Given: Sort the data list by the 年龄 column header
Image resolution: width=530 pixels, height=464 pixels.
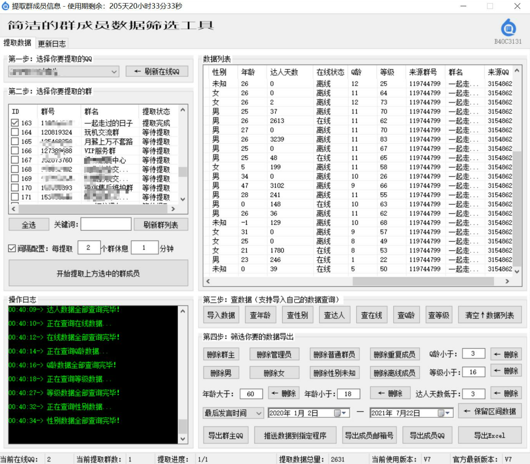Looking at the screenshot, I should click(248, 72).
